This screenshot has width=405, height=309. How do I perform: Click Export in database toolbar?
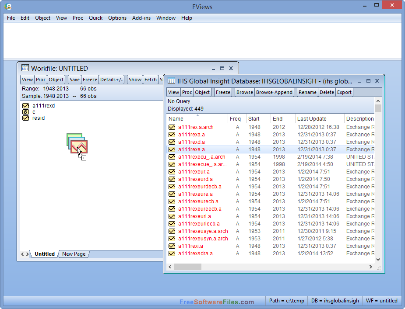[x=344, y=92]
